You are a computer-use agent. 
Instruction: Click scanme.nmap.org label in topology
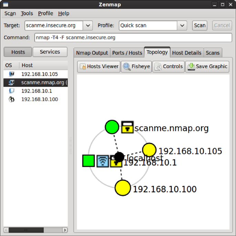[172, 128]
